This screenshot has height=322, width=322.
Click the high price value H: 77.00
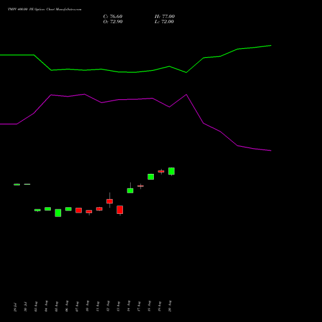tap(164, 17)
